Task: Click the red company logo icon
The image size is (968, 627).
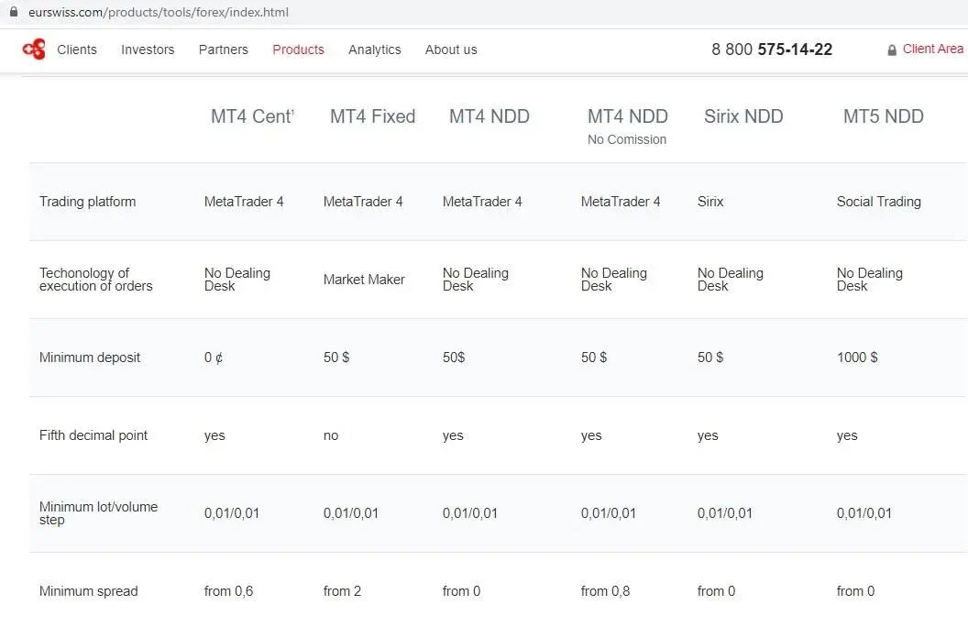Action: [34, 49]
